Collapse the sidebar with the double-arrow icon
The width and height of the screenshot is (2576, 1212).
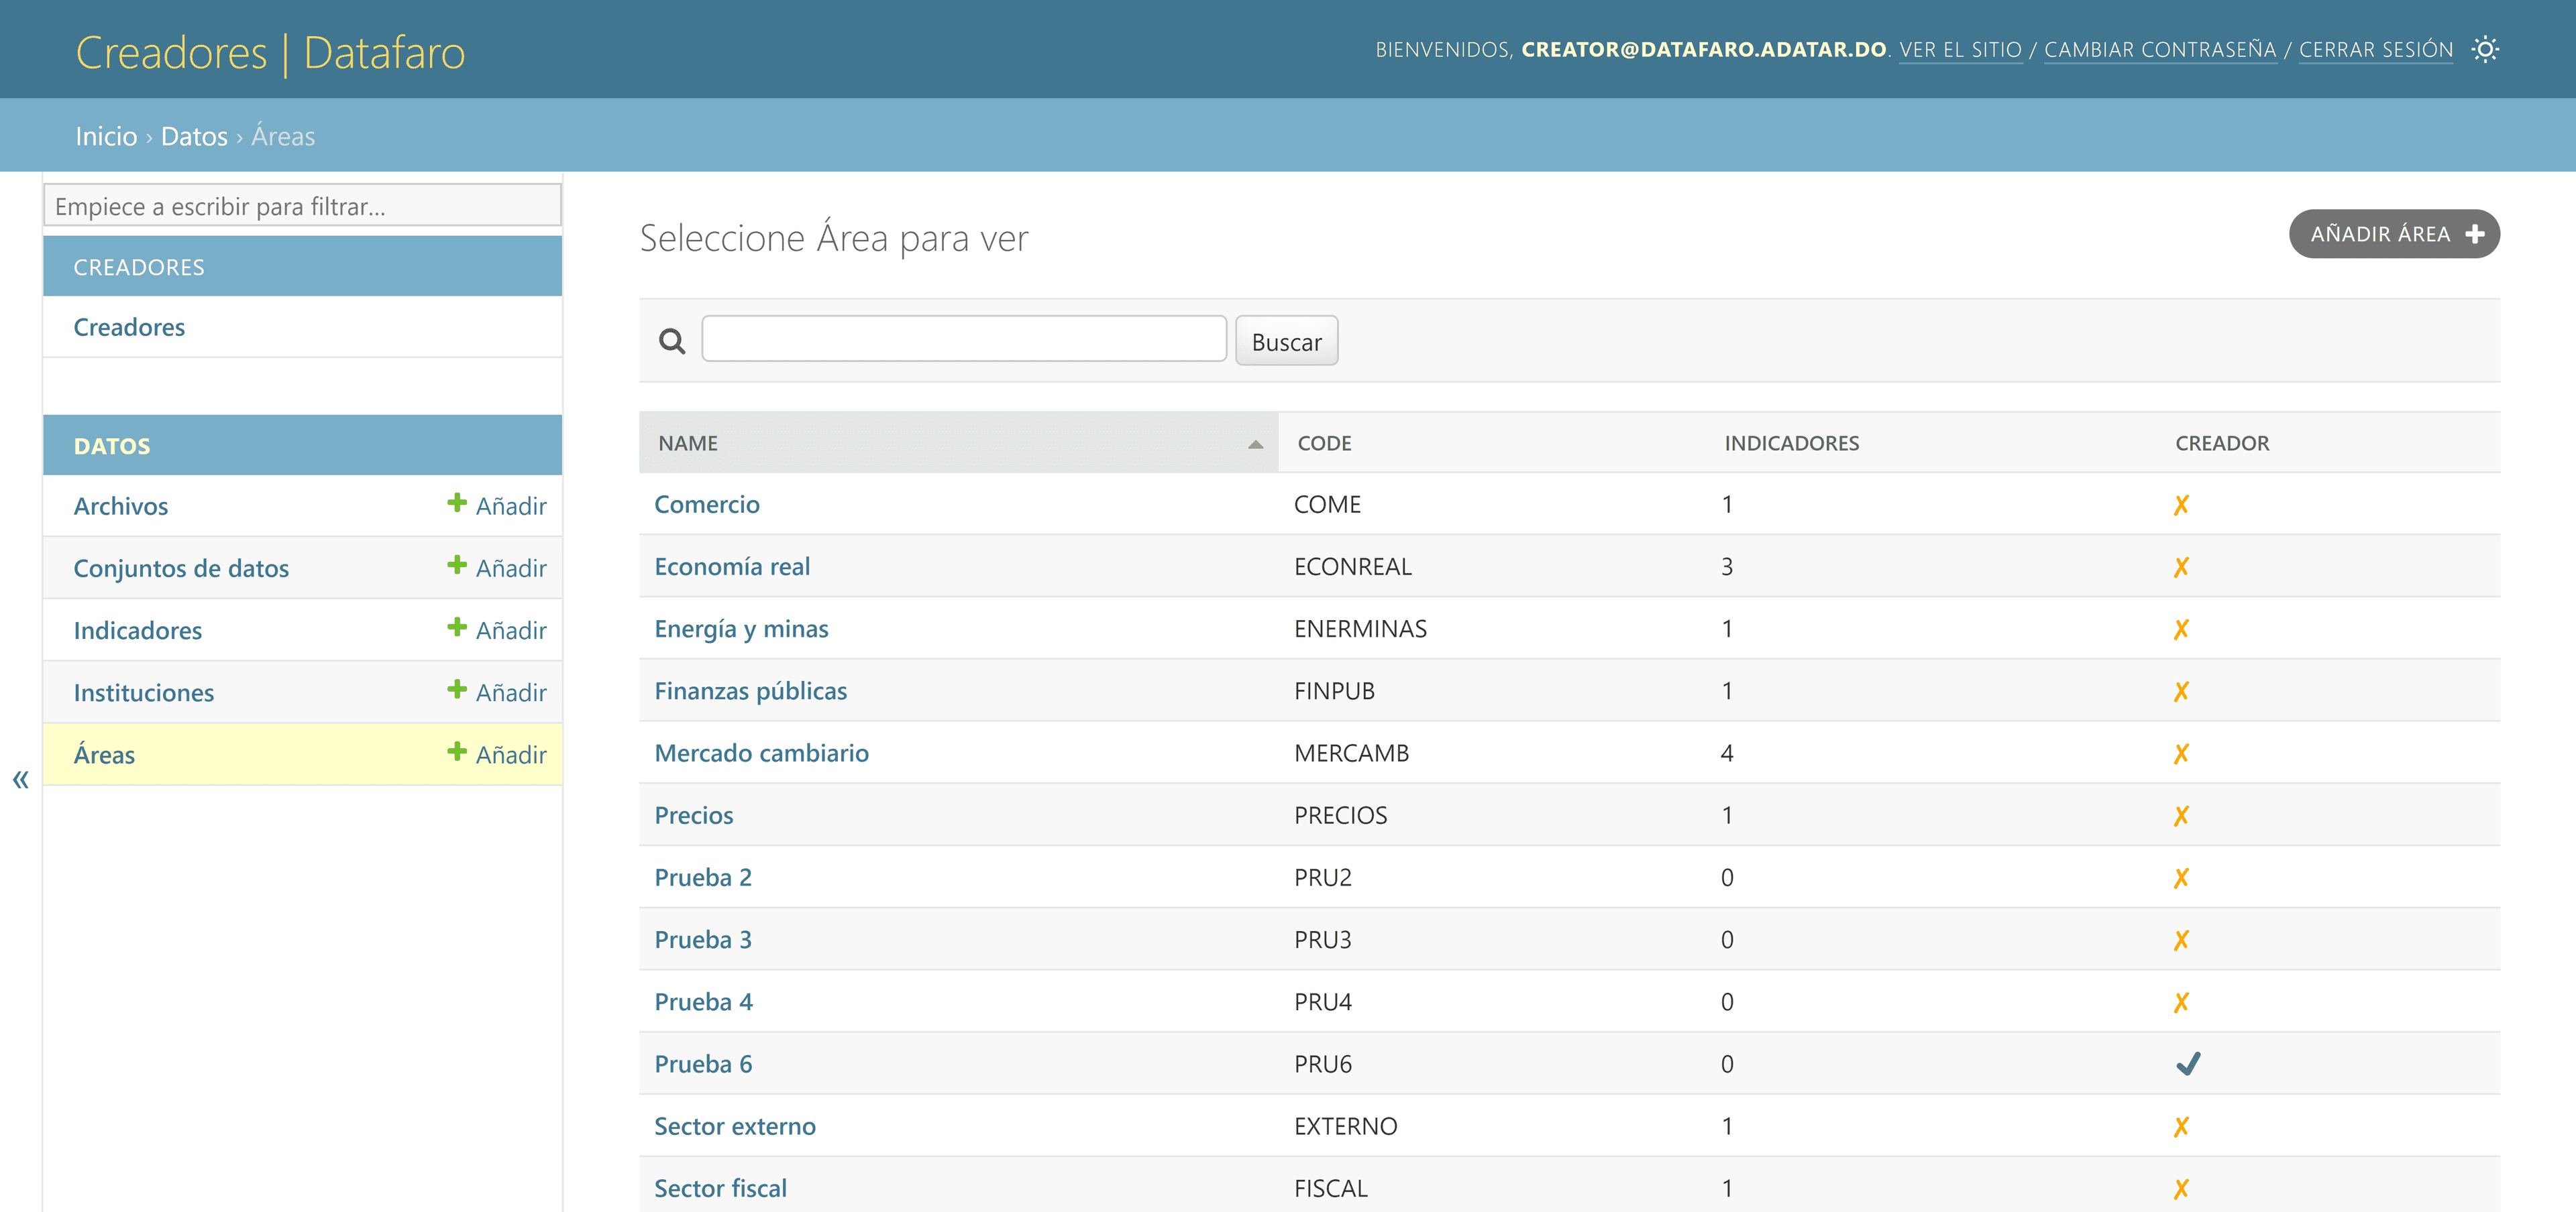click(x=21, y=780)
